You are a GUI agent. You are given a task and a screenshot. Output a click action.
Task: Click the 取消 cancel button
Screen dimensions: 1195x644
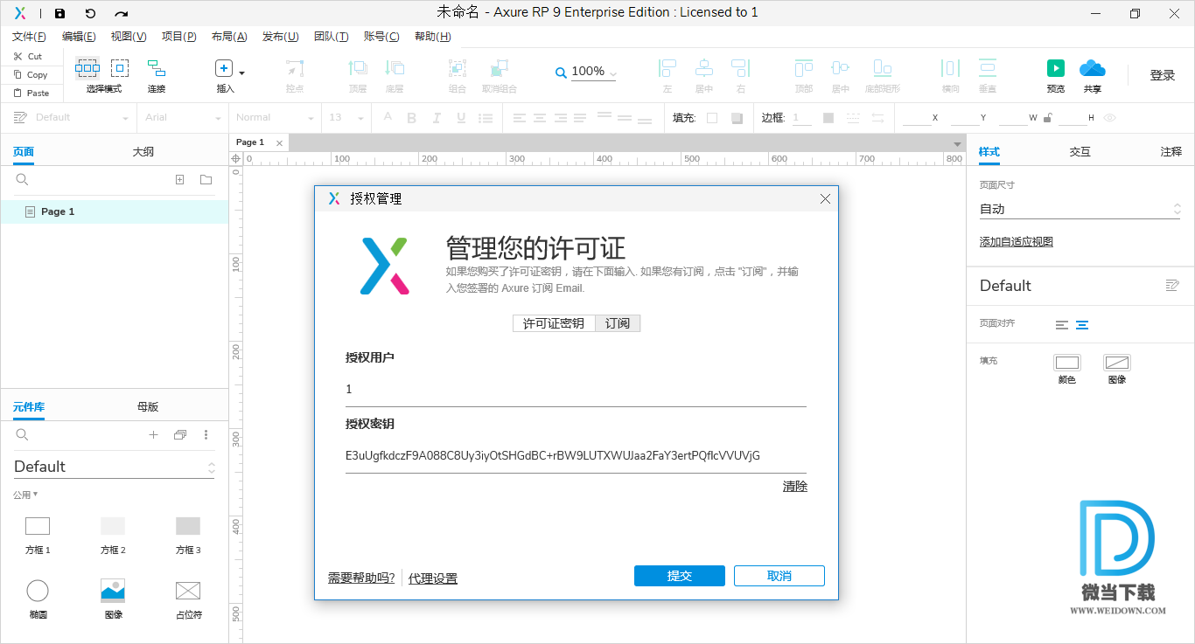click(779, 576)
